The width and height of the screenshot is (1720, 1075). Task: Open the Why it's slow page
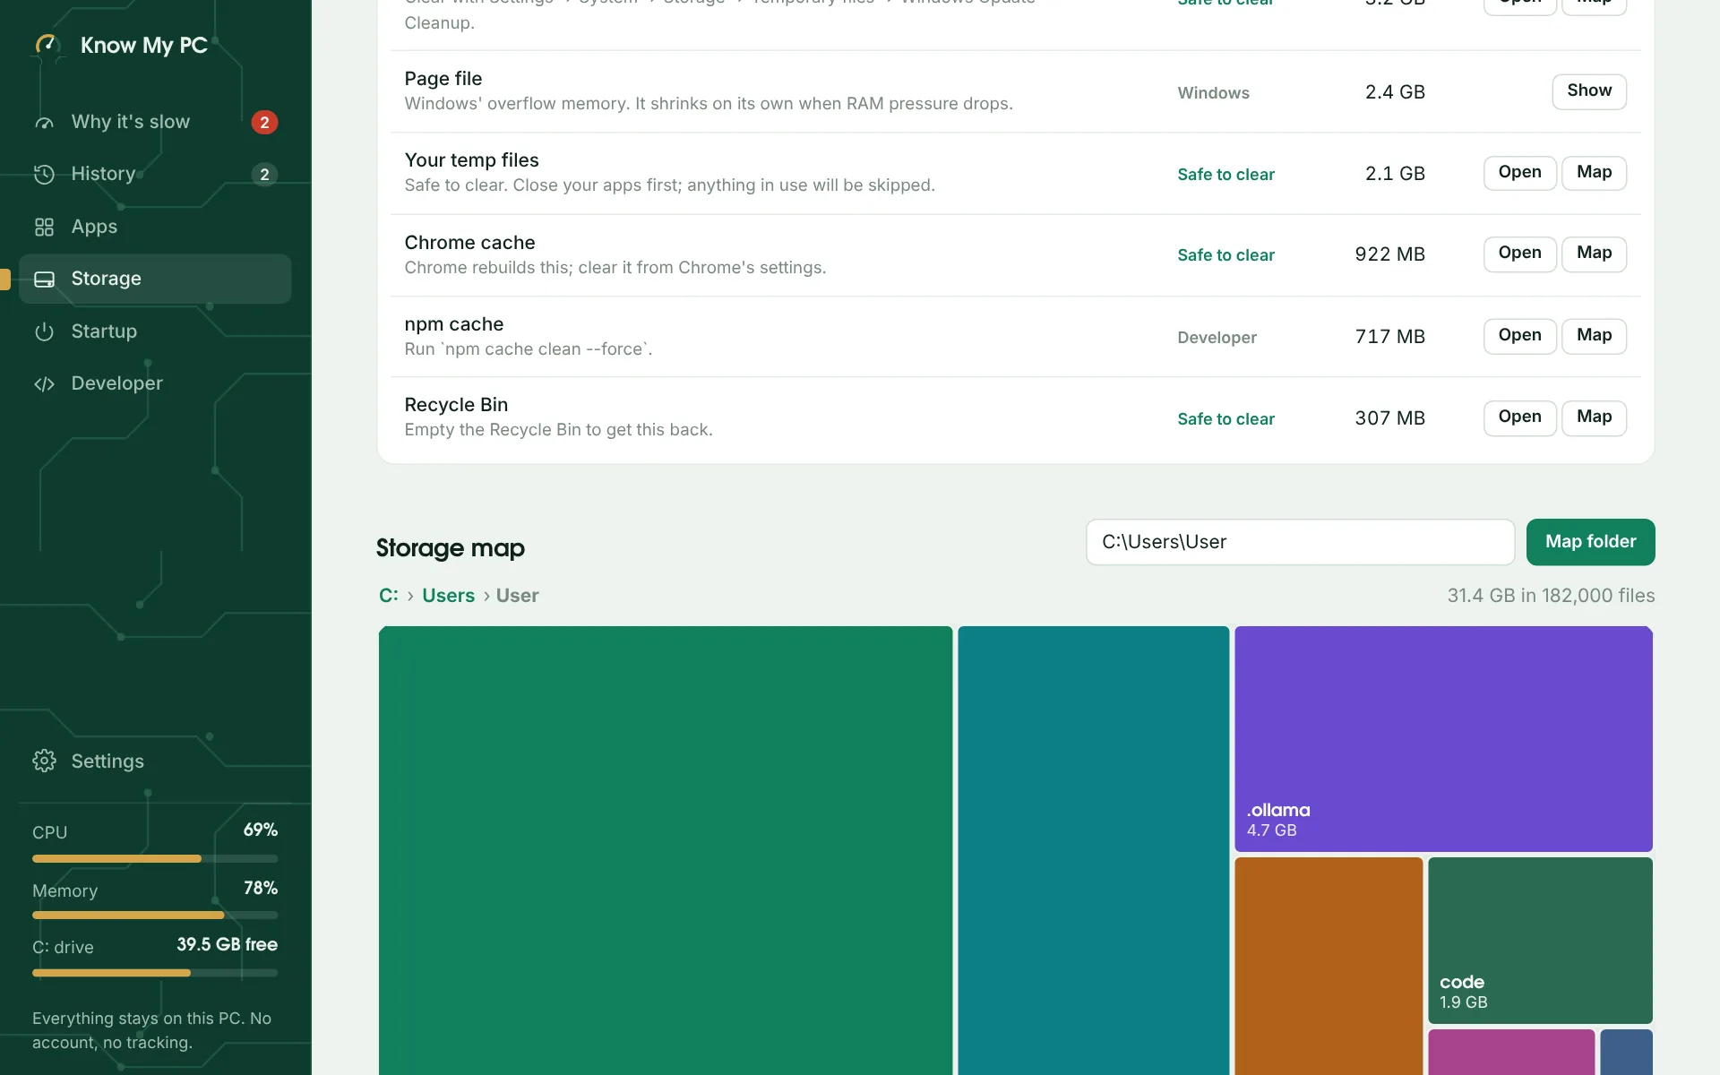pyautogui.click(x=155, y=122)
